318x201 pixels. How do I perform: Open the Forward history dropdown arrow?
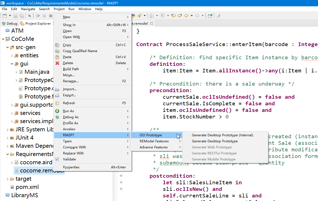pos(203,16)
